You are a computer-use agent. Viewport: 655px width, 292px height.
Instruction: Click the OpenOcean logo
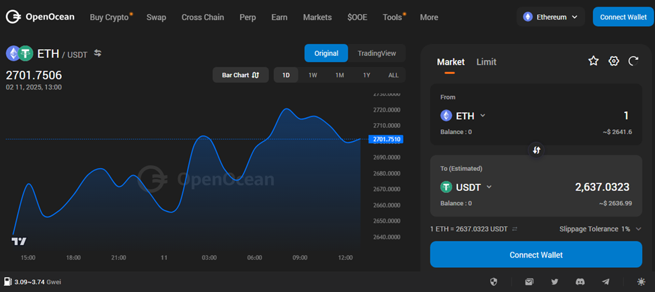40,17
